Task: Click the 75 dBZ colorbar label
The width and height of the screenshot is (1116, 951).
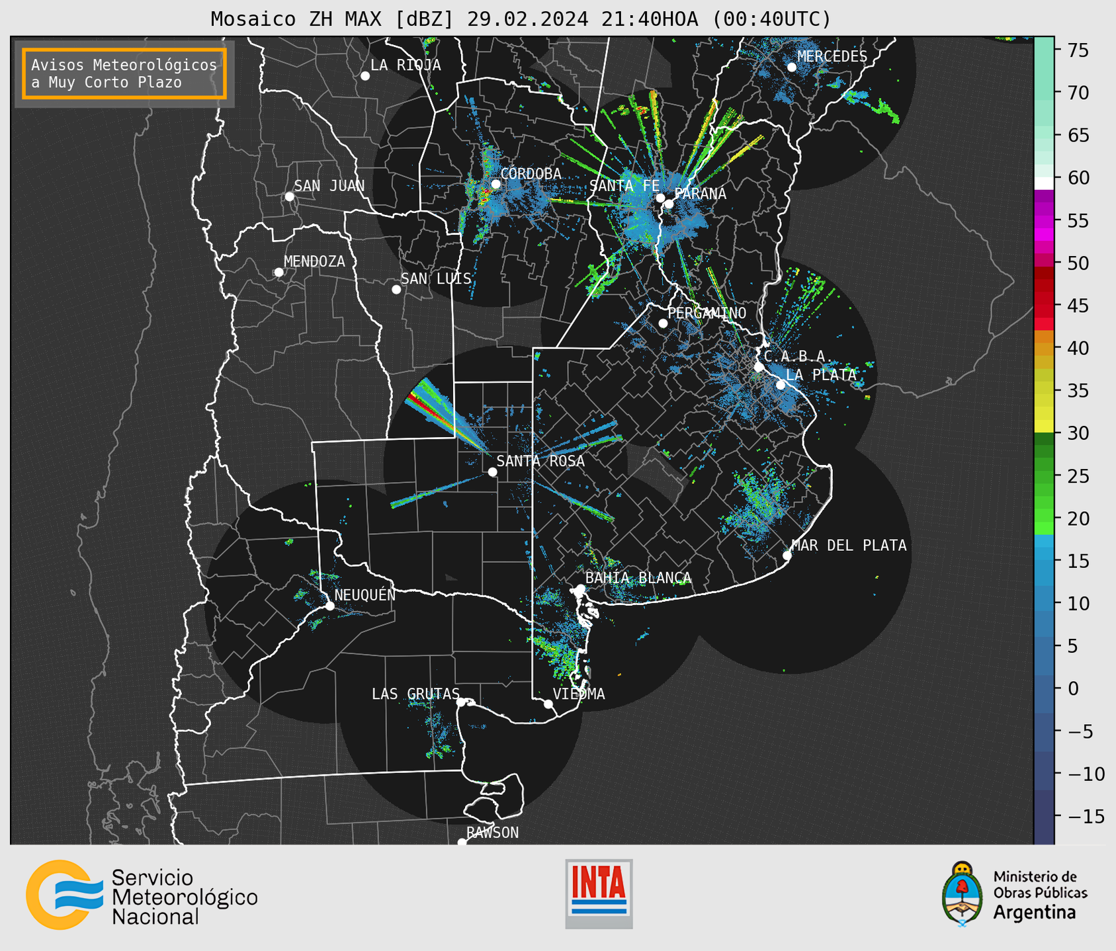Action: 1078,51
